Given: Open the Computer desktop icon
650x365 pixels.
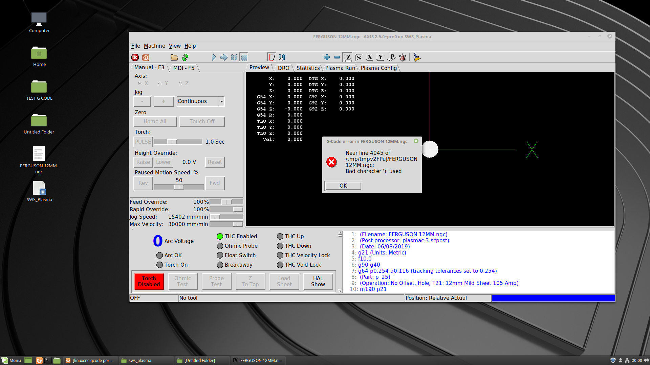Looking at the screenshot, I should point(39,22).
